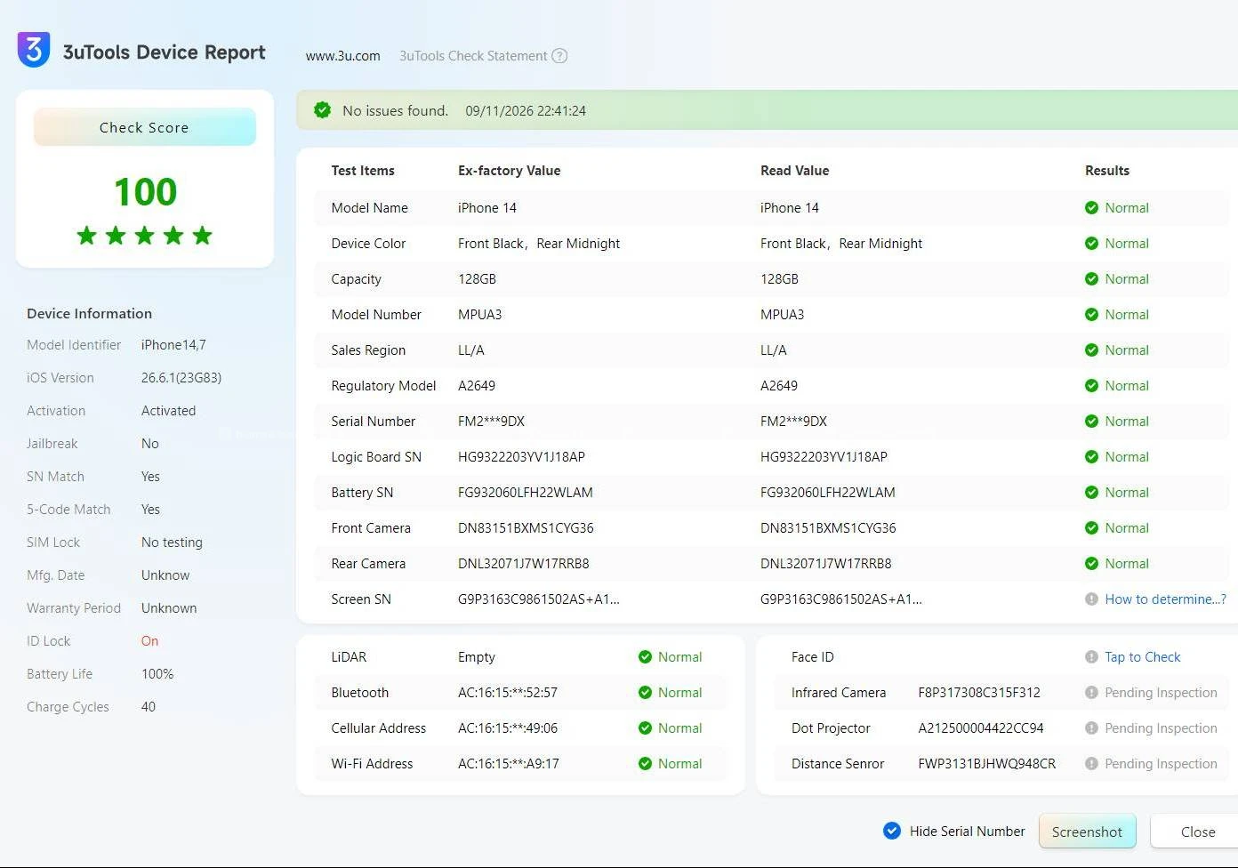Select the Read Value Rear Camera serial DNL32071J7W17RRB8
The height and width of the screenshot is (868, 1238).
(826, 564)
